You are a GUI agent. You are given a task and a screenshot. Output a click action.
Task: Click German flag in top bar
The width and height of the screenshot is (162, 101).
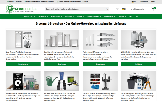(133, 2)
